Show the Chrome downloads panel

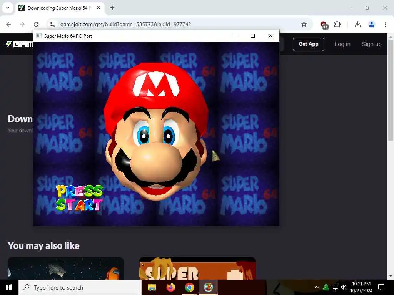coord(357,24)
